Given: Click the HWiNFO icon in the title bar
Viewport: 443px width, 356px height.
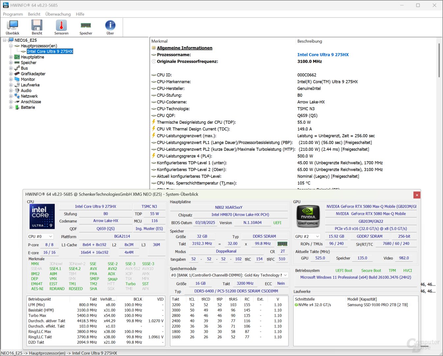Looking at the screenshot, I should click(x=5, y=5).
